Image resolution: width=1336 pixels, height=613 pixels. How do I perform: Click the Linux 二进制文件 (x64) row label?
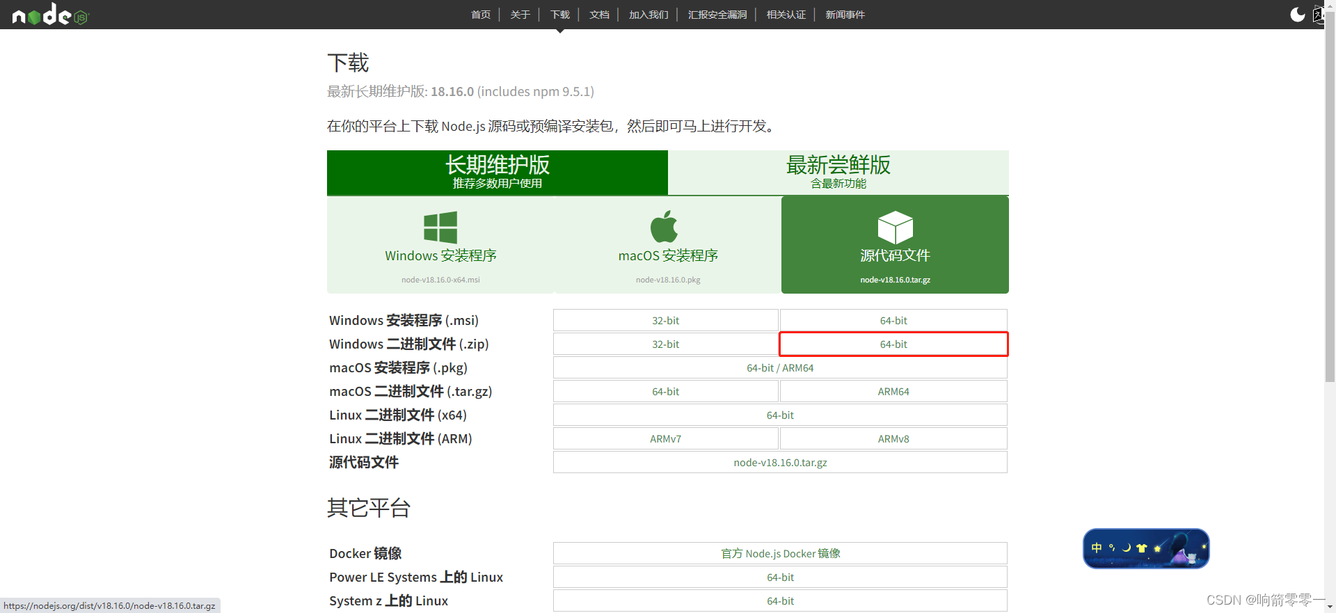pyautogui.click(x=398, y=415)
